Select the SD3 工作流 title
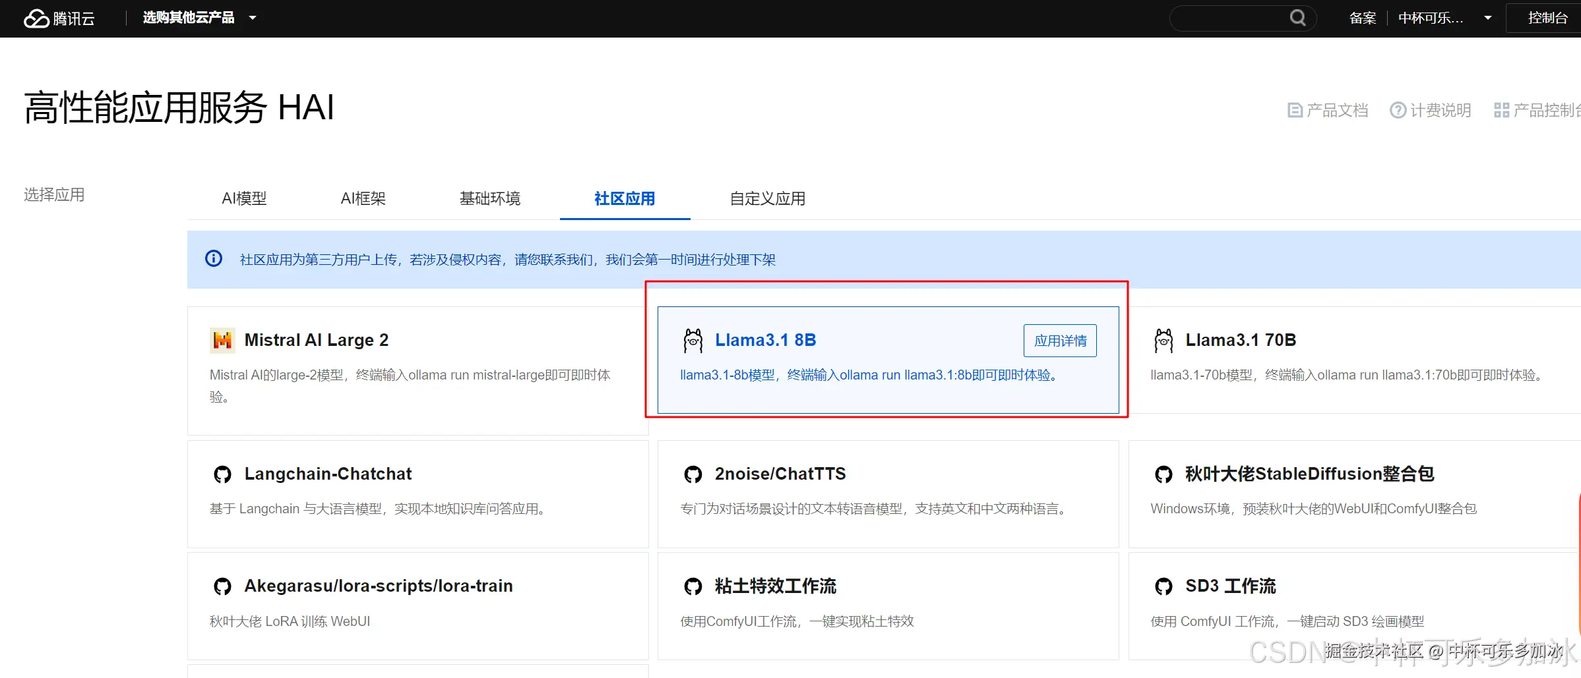 1231,586
